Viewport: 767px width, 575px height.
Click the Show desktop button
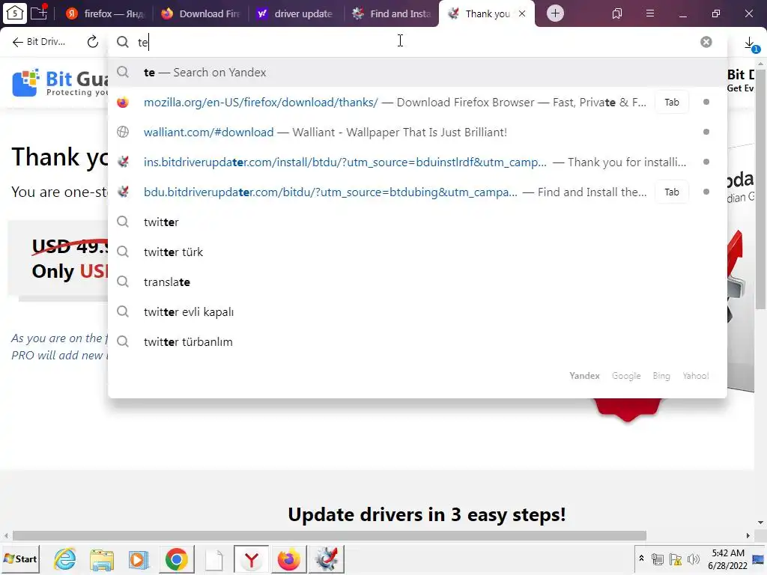(759, 559)
